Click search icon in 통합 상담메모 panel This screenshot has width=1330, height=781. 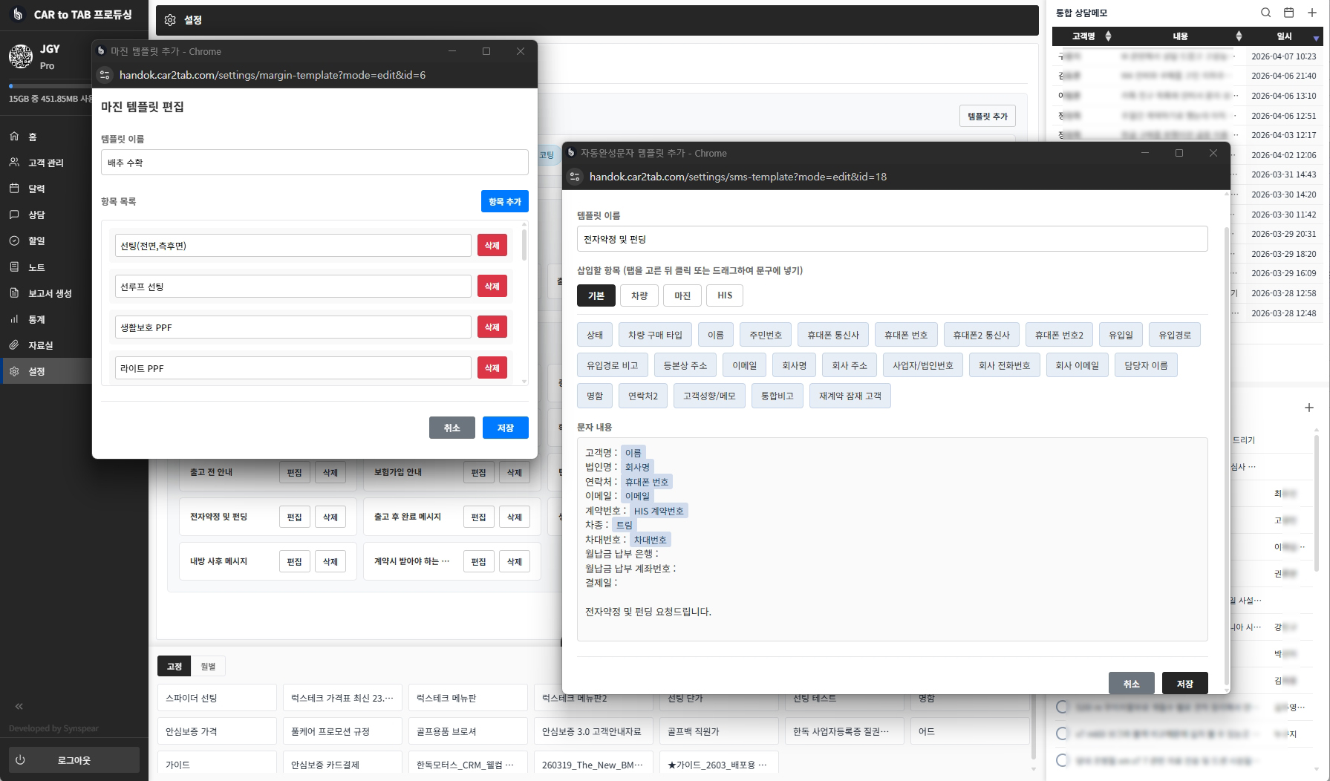coord(1266,13)
